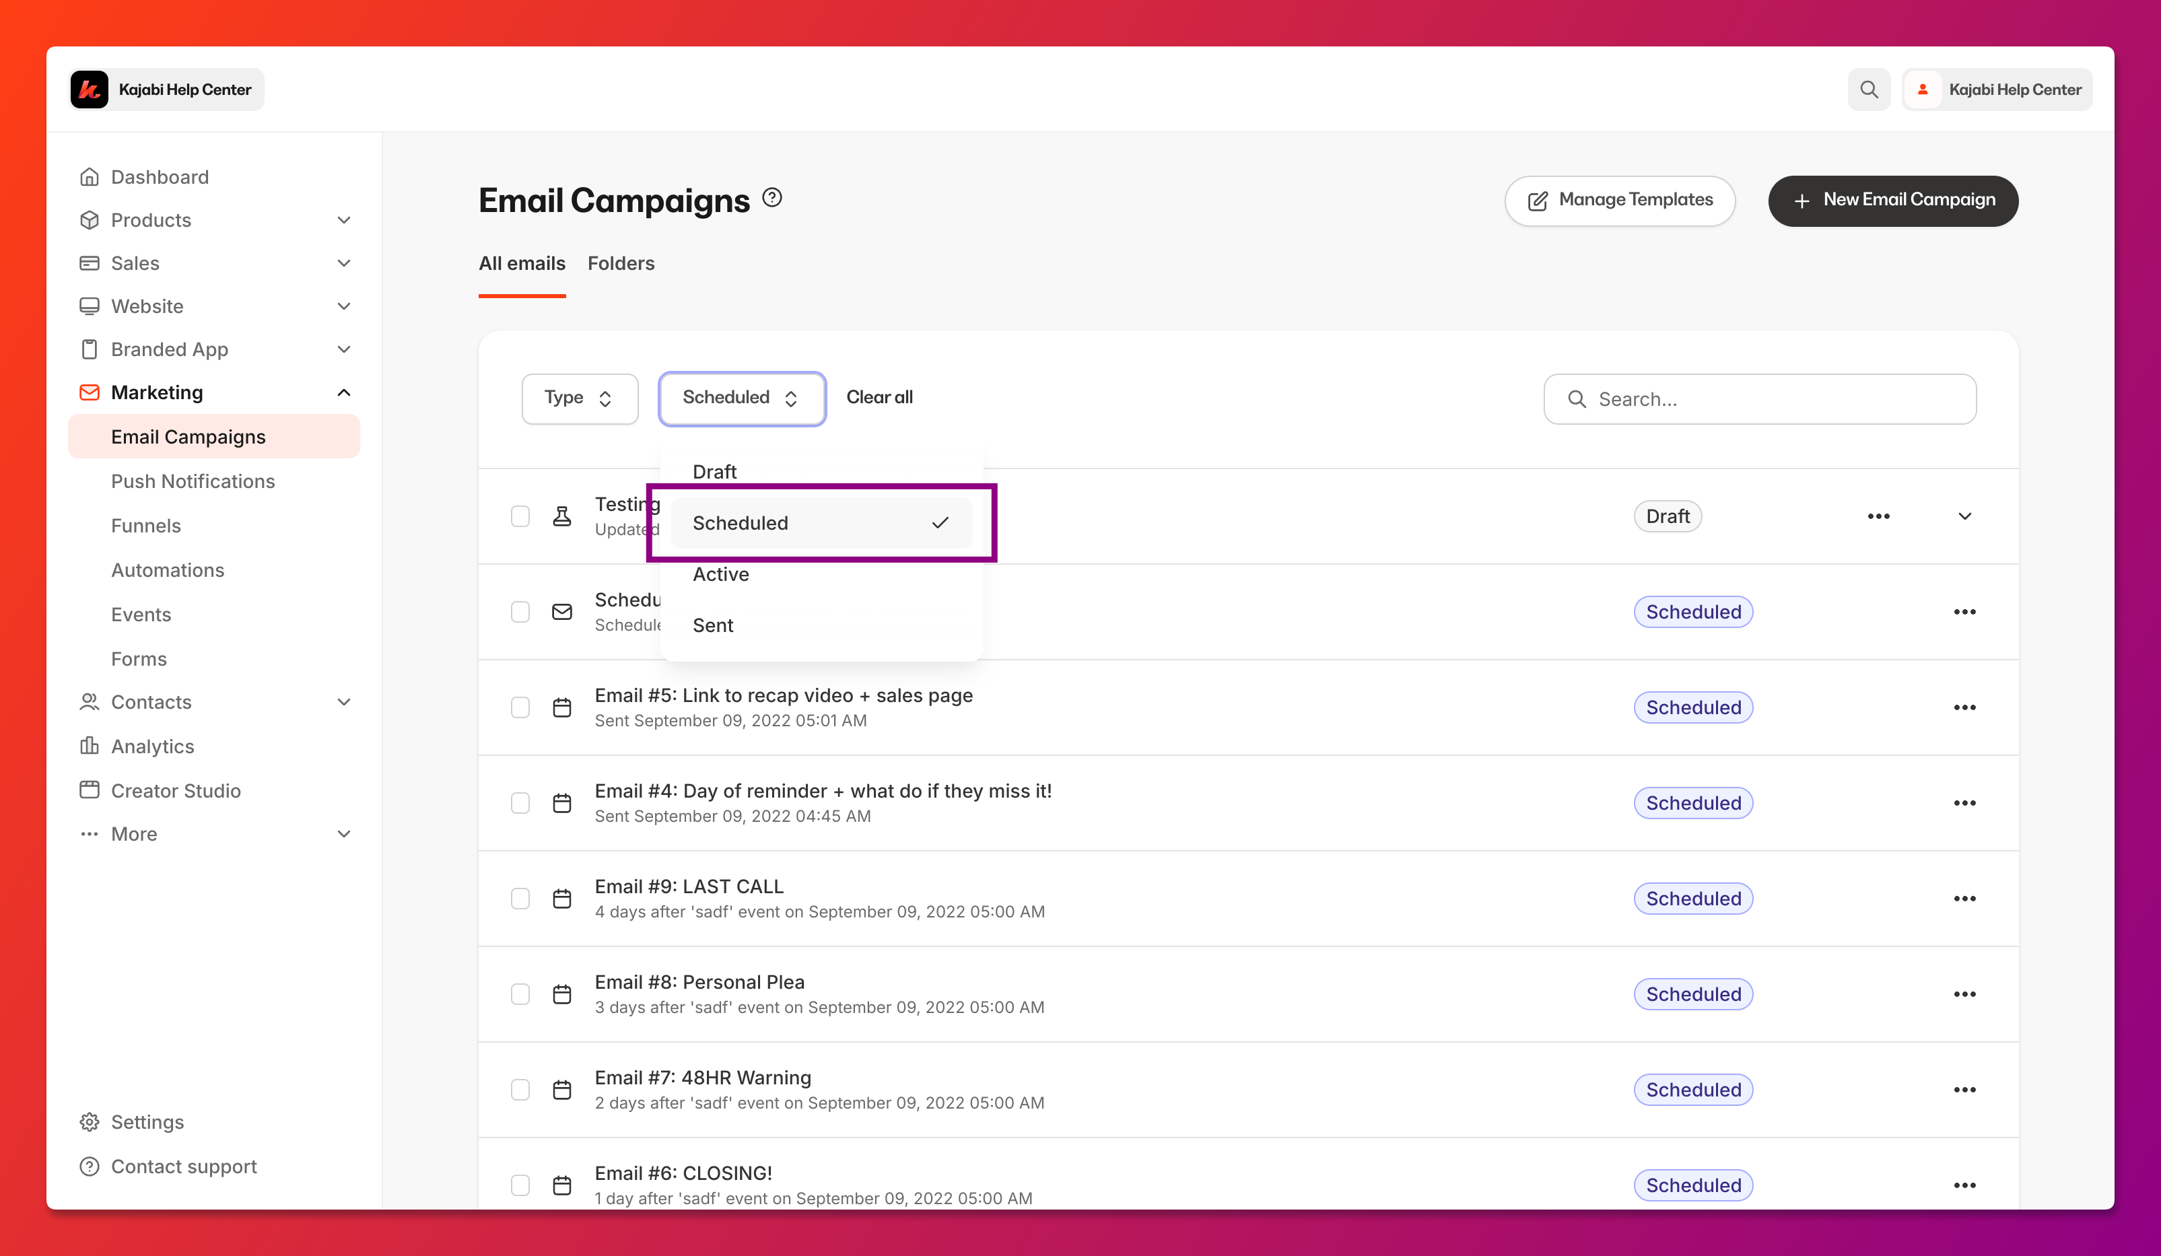Click the envelope icon on second campaign row
The width and height of the screenshot is (2161, 1256).
coord(561,611)
